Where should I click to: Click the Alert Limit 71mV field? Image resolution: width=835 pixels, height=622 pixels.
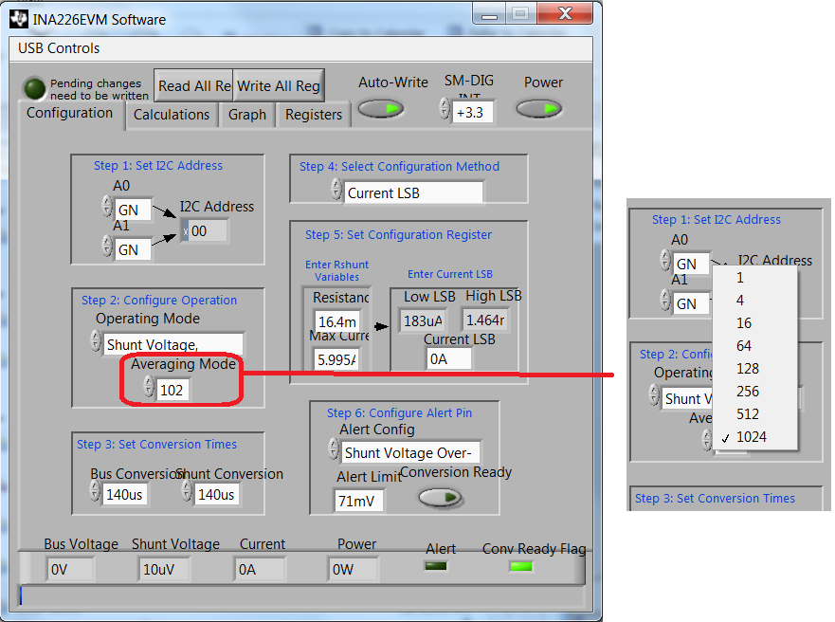pyautogui.click(x=358, y=501)
